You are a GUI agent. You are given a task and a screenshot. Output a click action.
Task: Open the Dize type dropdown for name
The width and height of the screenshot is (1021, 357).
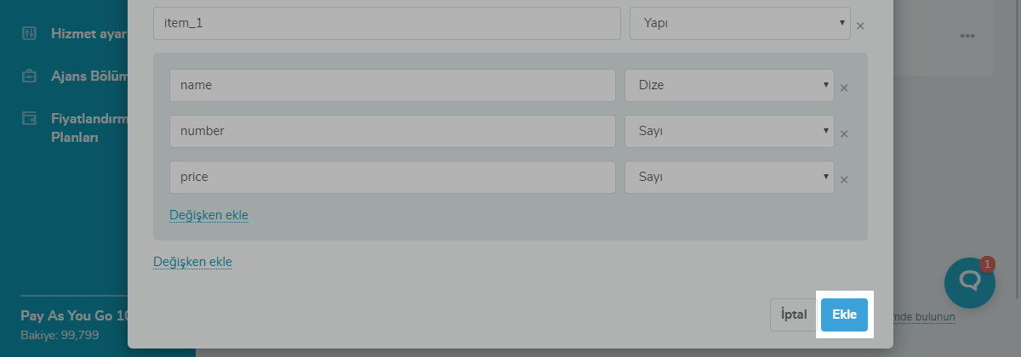click(729, 85)
